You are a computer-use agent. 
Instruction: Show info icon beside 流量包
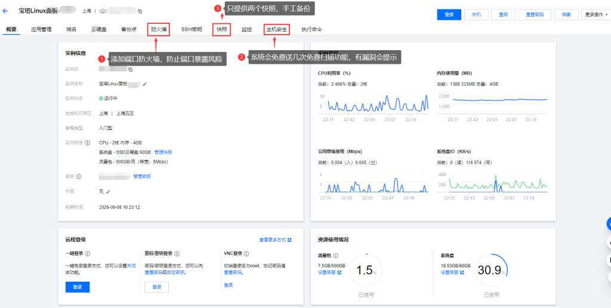coord(336,256)
